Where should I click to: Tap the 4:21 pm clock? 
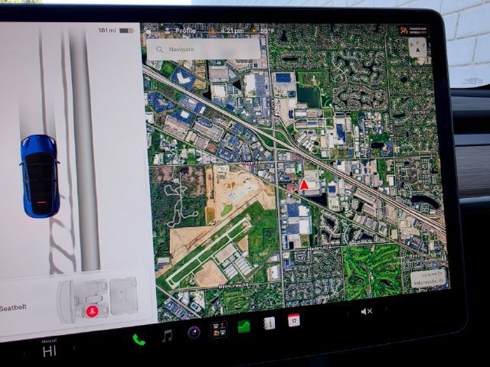point(232,31)
